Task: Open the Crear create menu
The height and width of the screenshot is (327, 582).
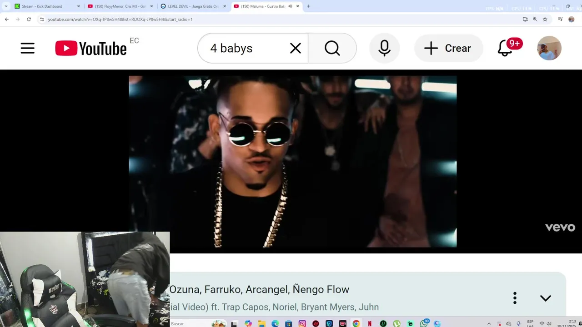Action: (x=448, y=48)
